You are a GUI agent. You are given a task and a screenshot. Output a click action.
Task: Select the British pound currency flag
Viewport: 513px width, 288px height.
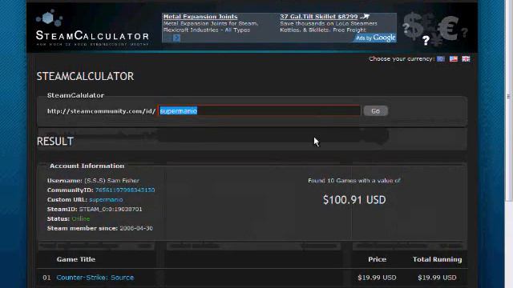click(466, 58)
